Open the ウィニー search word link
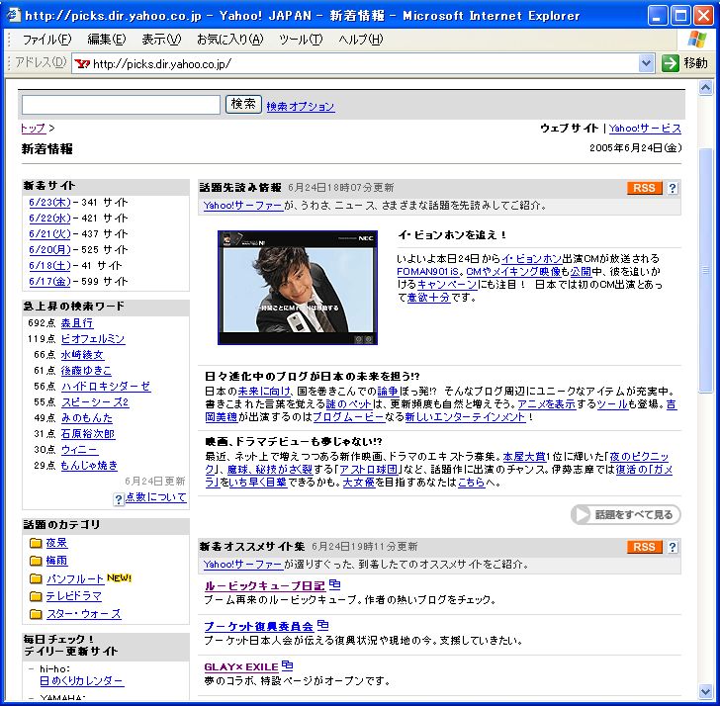Image resolution: width=720 pixels, height=706 pixels. 79,450
